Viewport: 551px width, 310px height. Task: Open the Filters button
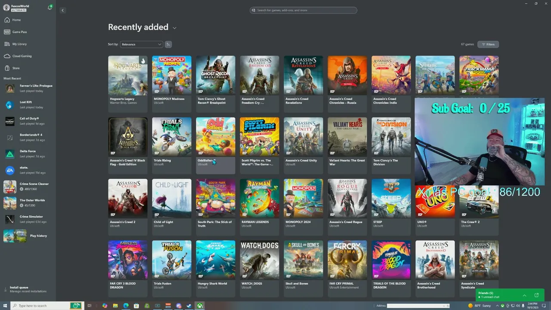coord(488,44)
